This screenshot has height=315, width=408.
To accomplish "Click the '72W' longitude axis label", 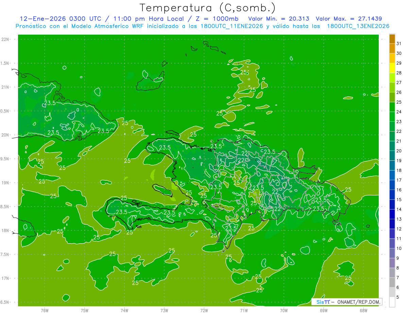I will click(204, 311).
